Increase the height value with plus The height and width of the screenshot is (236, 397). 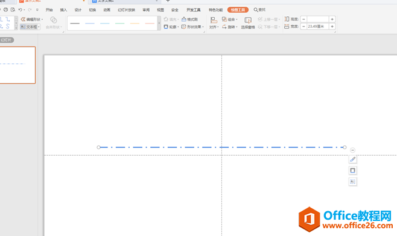pyautogui.click(x=332, y=19)
